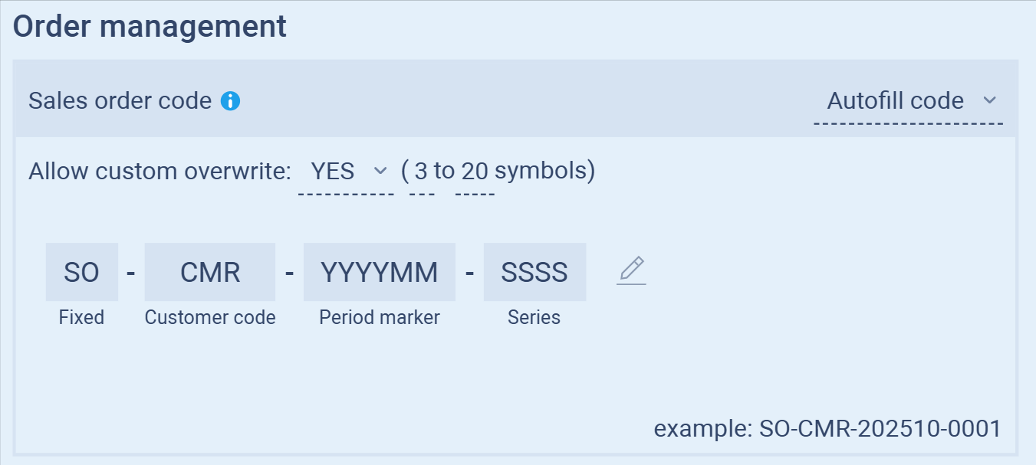Click the Fixed label under SO

click(x=81, y=317)
